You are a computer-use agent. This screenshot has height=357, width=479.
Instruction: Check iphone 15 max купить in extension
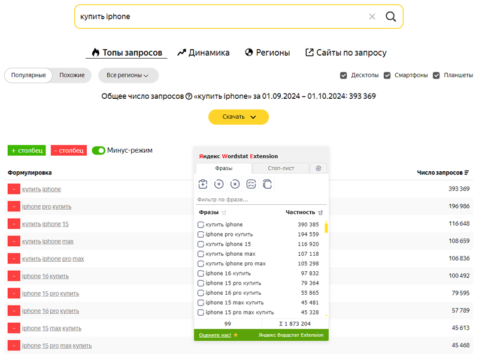(x=201, y=303)
